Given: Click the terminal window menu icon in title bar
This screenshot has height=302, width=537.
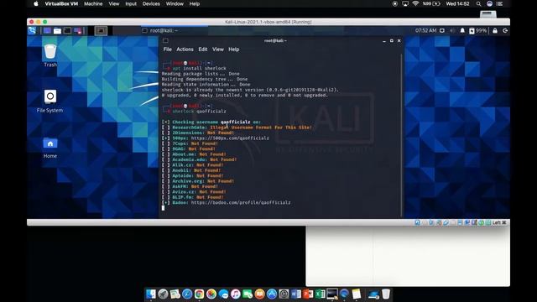Looking at the screenshot, I should (165, 40).
